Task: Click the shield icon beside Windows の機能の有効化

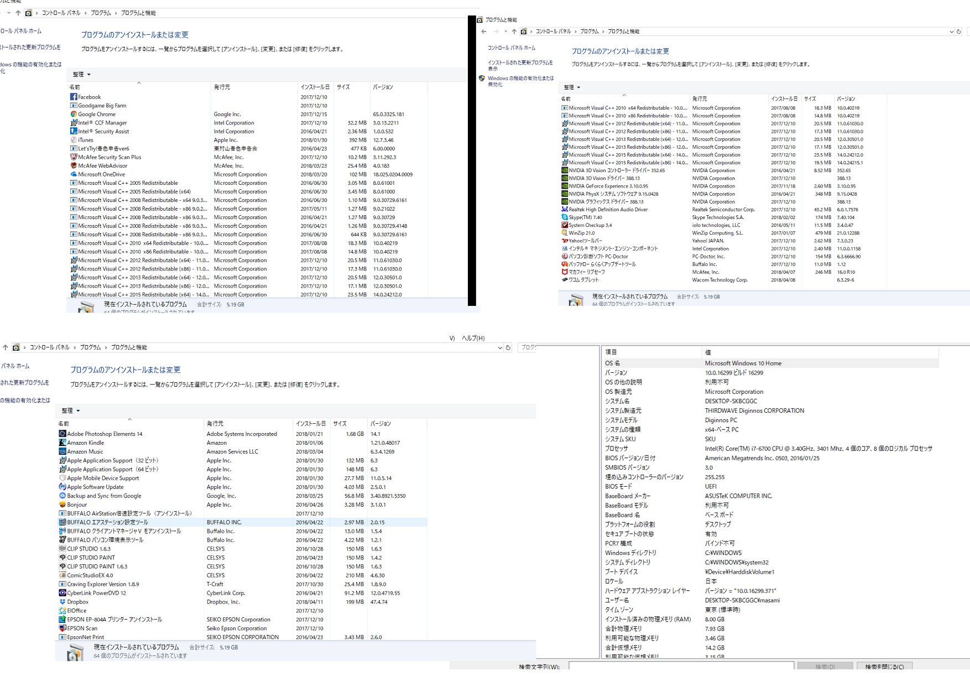Action: tap(482, 79)
